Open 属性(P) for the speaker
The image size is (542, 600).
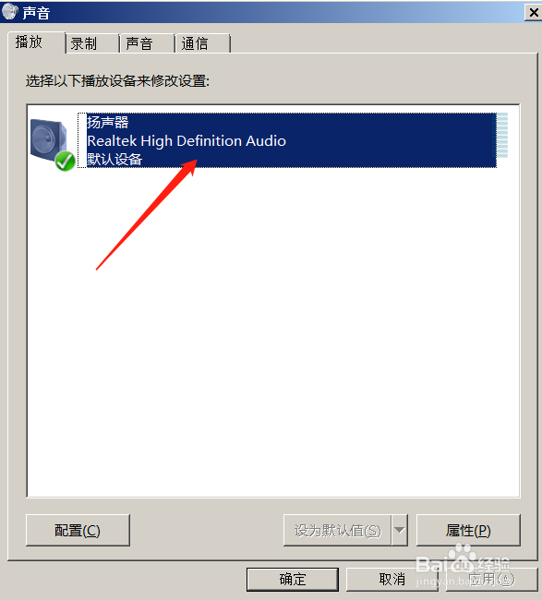(468, 531)
